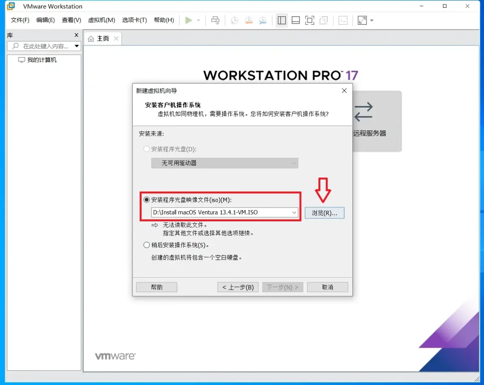Screen dimensions: 484x385
Task: Click the 安装来源 label
Action: 151,134
